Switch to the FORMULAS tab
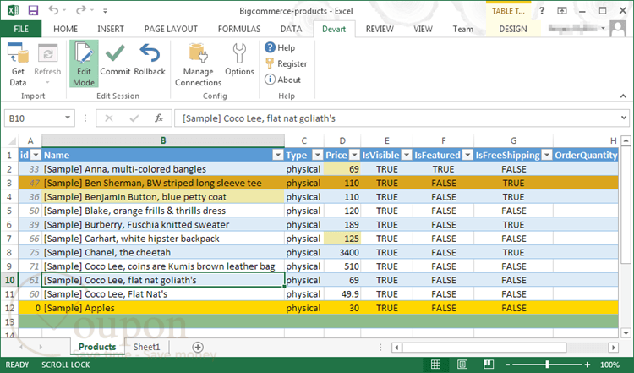Screen dimensions: 634x373 239,29
